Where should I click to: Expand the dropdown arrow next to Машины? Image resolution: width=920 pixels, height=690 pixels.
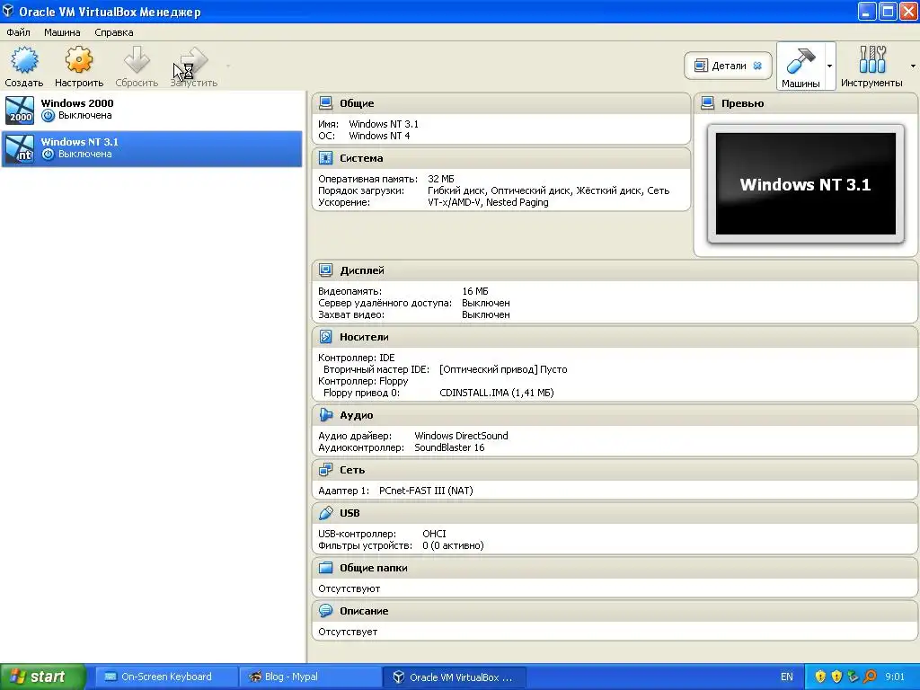coord(829,66)
